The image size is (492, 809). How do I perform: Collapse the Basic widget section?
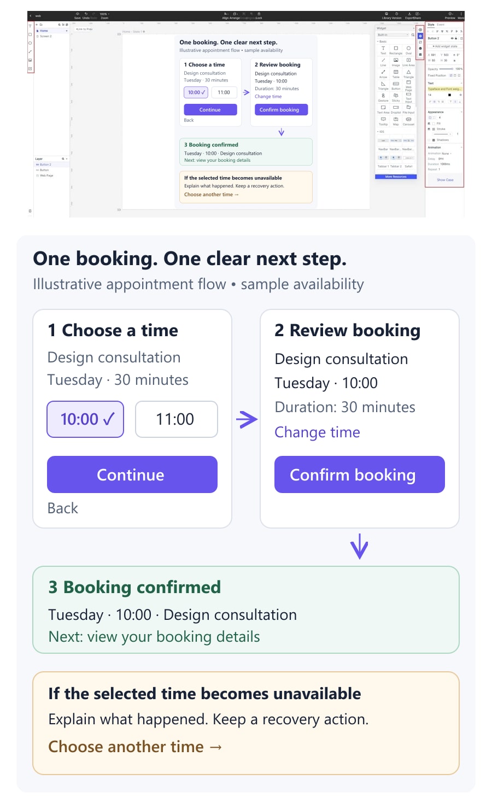pyautogui.click(x=378, y=42)
